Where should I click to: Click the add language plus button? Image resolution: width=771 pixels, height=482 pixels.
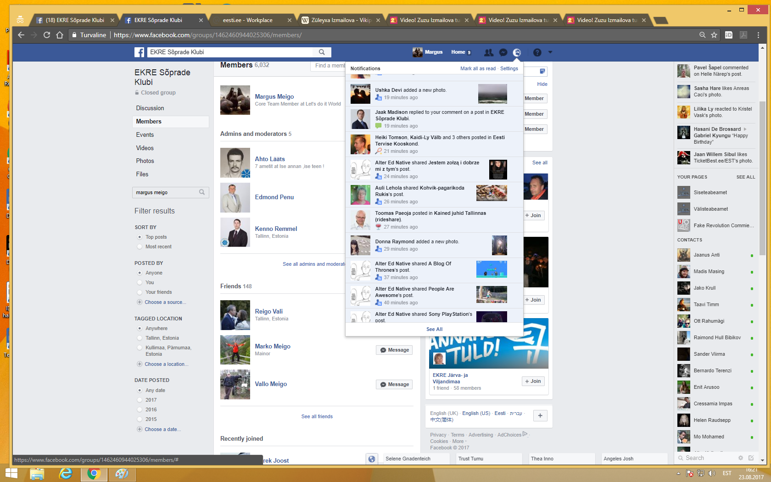pos(540,415)
